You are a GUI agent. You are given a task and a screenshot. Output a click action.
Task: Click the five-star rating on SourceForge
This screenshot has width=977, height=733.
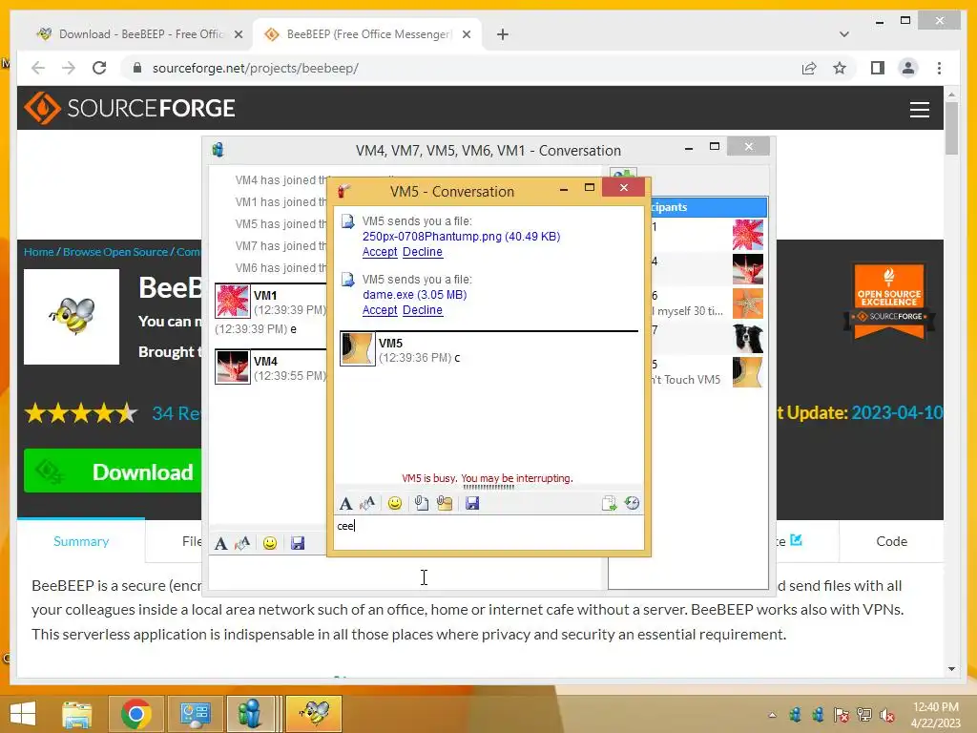[x=81, y=412]
